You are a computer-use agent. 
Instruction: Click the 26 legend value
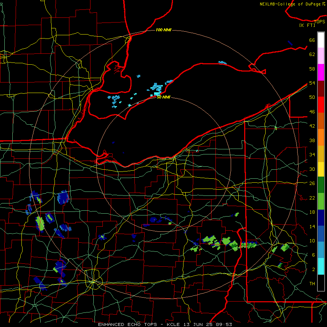pyautogui.click(x=312, y=183)
